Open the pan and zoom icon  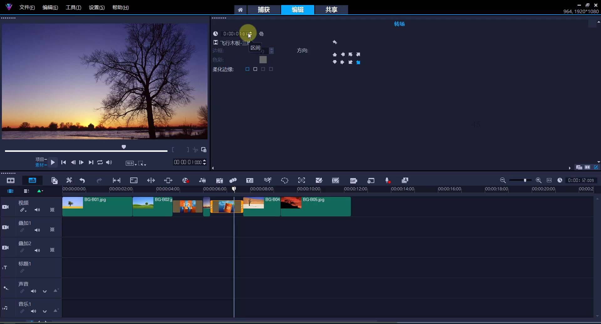(x=301, y=180)
